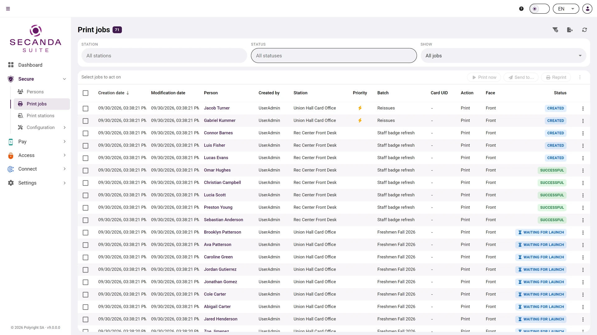Click the Print now button
Image resolution: width=597 pixels, height=335 pixels.
coord(484,77)
